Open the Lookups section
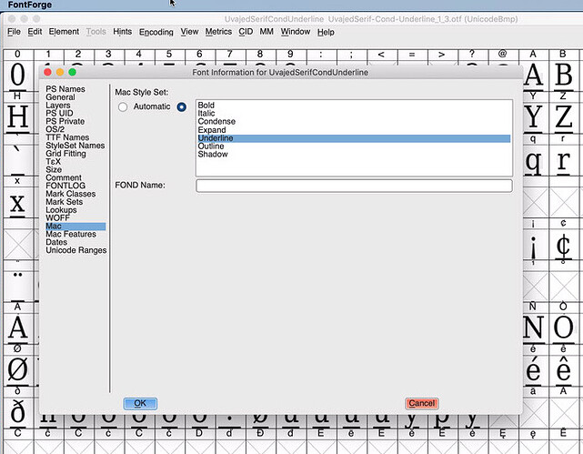Screen dimensions: 583x454 63,210
